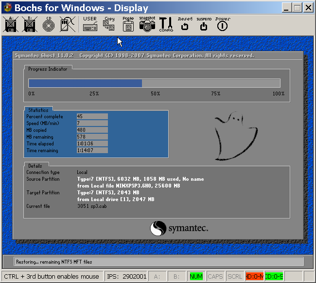
Task: Click the floppy B: drive icon
Action: (x=30, y=24)
